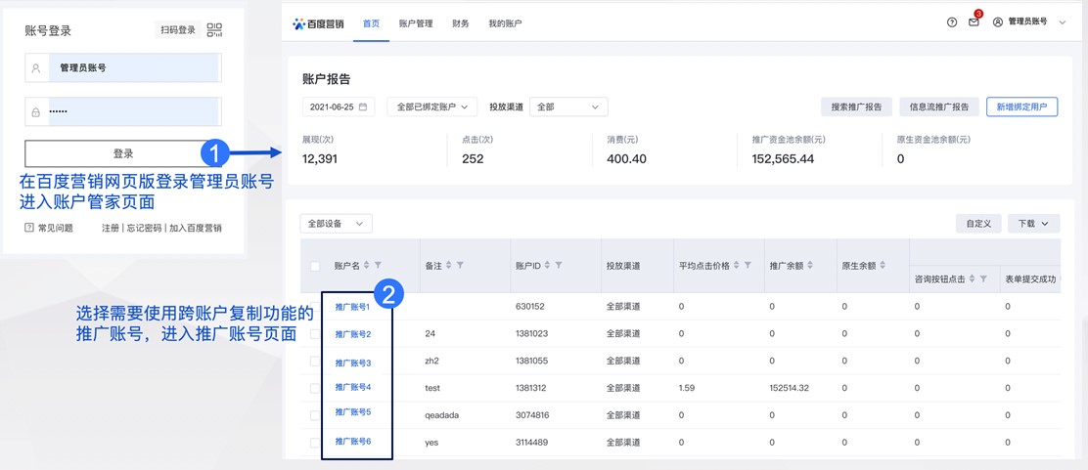
Task: Check the box for 推广账号6 row
Action: coord(315,443)
